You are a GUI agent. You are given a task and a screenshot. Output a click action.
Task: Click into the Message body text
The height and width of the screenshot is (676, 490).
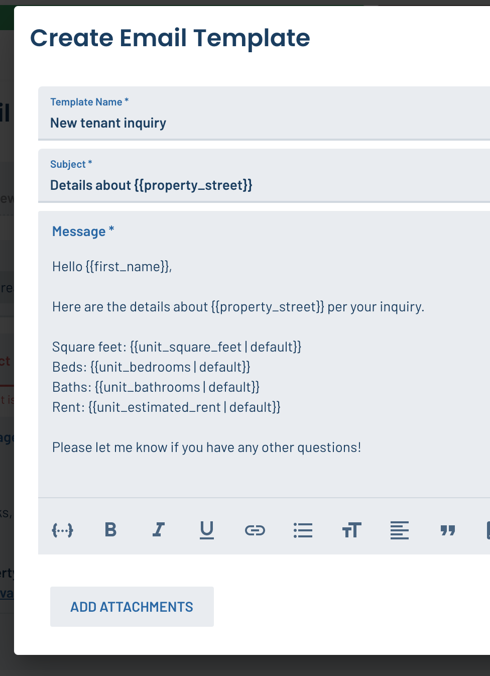click(264, 357)
